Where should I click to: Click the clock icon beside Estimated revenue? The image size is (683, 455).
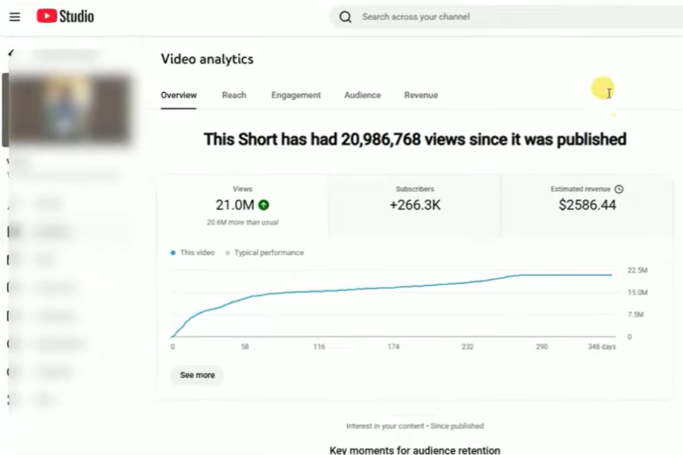click(x=619, y=189)
